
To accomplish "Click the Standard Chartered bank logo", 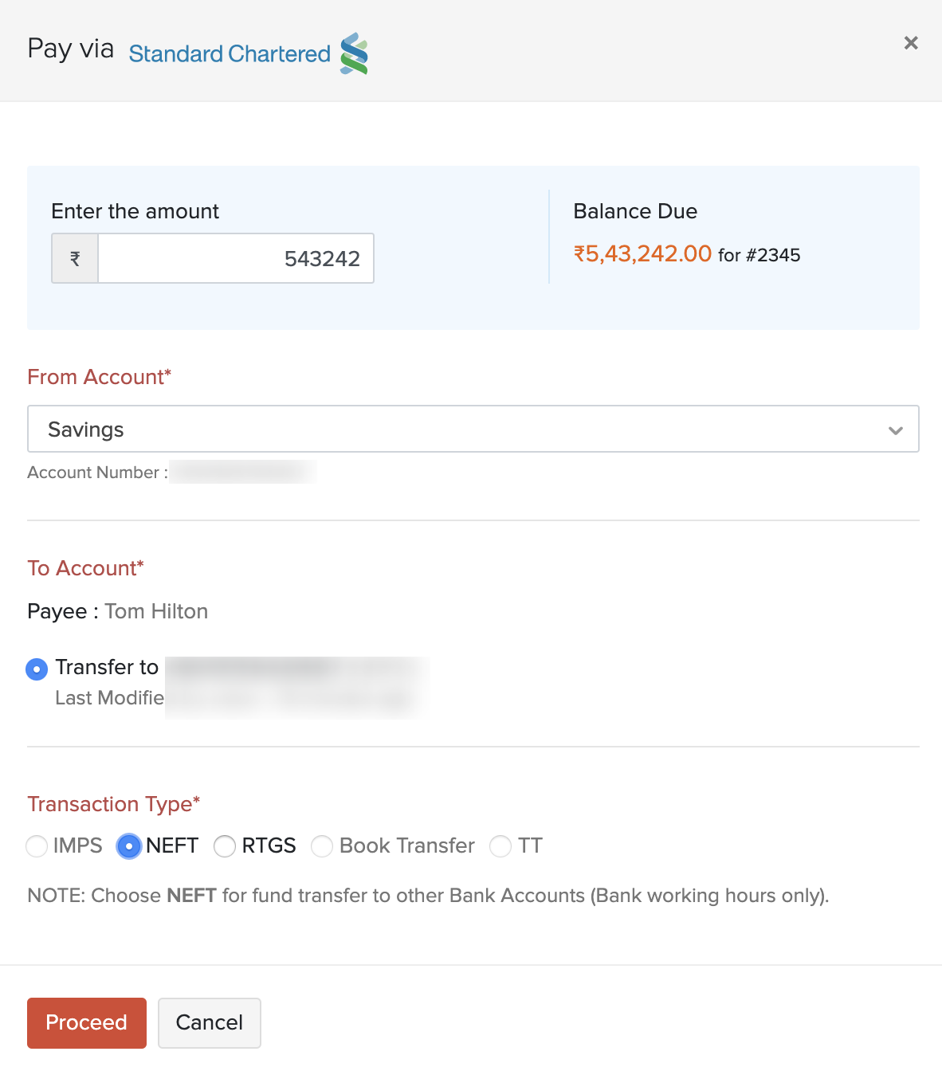I will [x=354, y=52].
